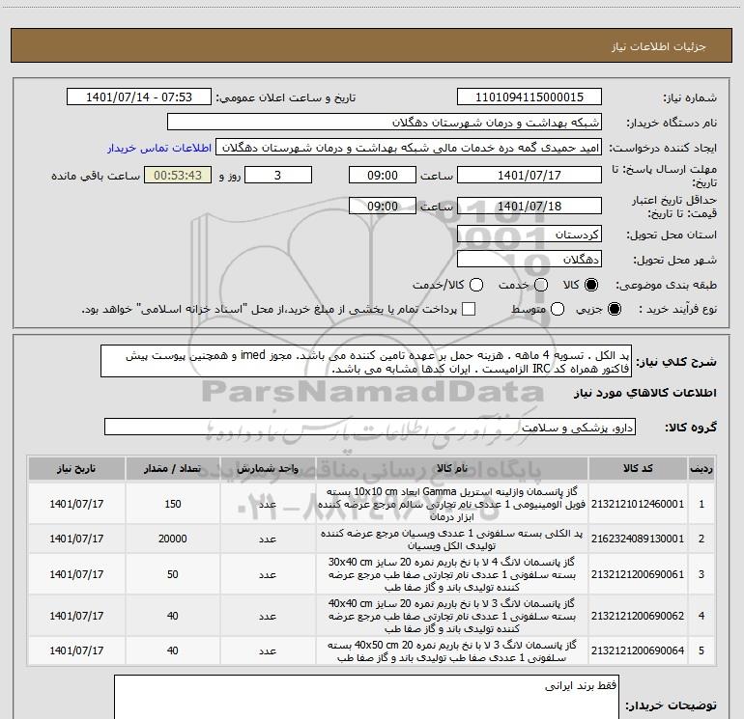744x719 pixels.
Task: Click item code 2162324089130001
Action: (638, 539)
